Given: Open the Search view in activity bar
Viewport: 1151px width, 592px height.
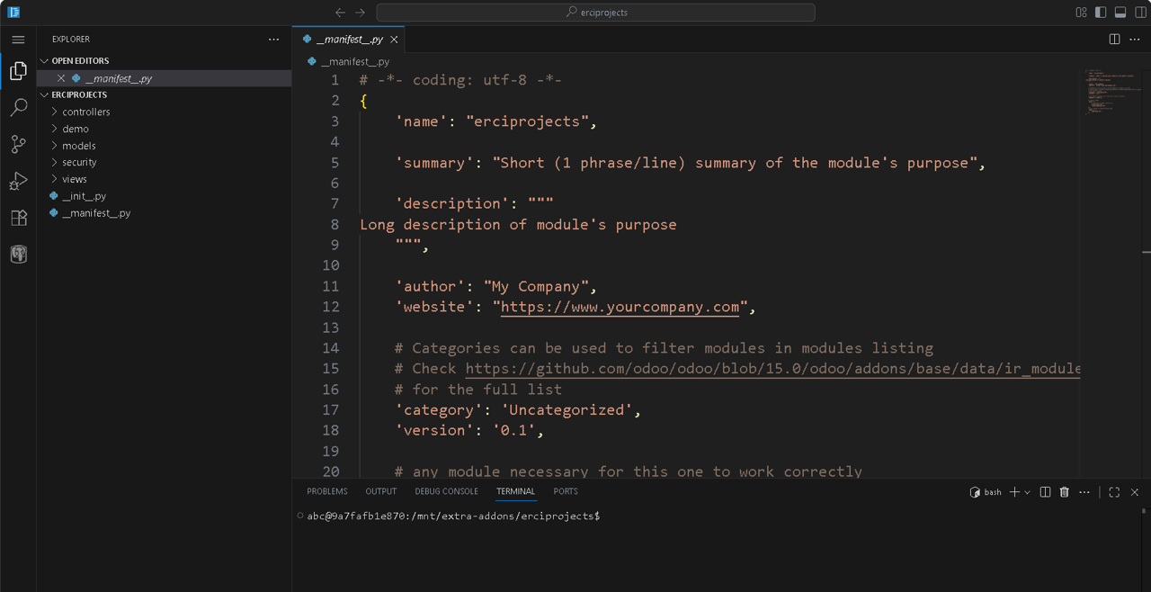Looking at the screenshot, I should tap(18, 108).
